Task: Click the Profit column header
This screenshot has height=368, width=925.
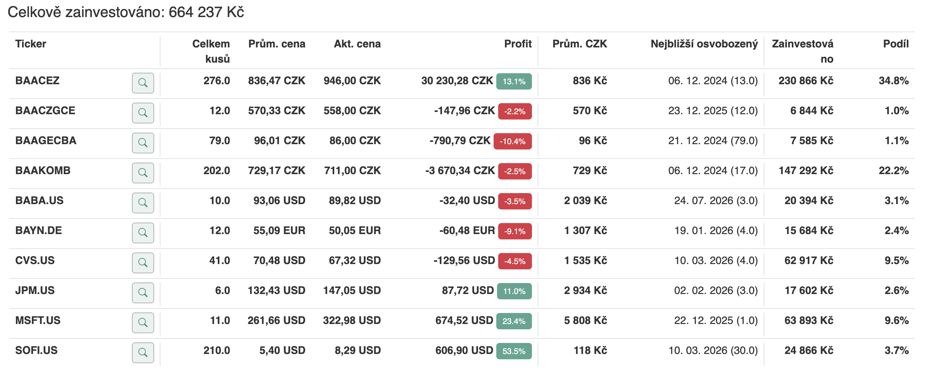Action: coord(518,44)
